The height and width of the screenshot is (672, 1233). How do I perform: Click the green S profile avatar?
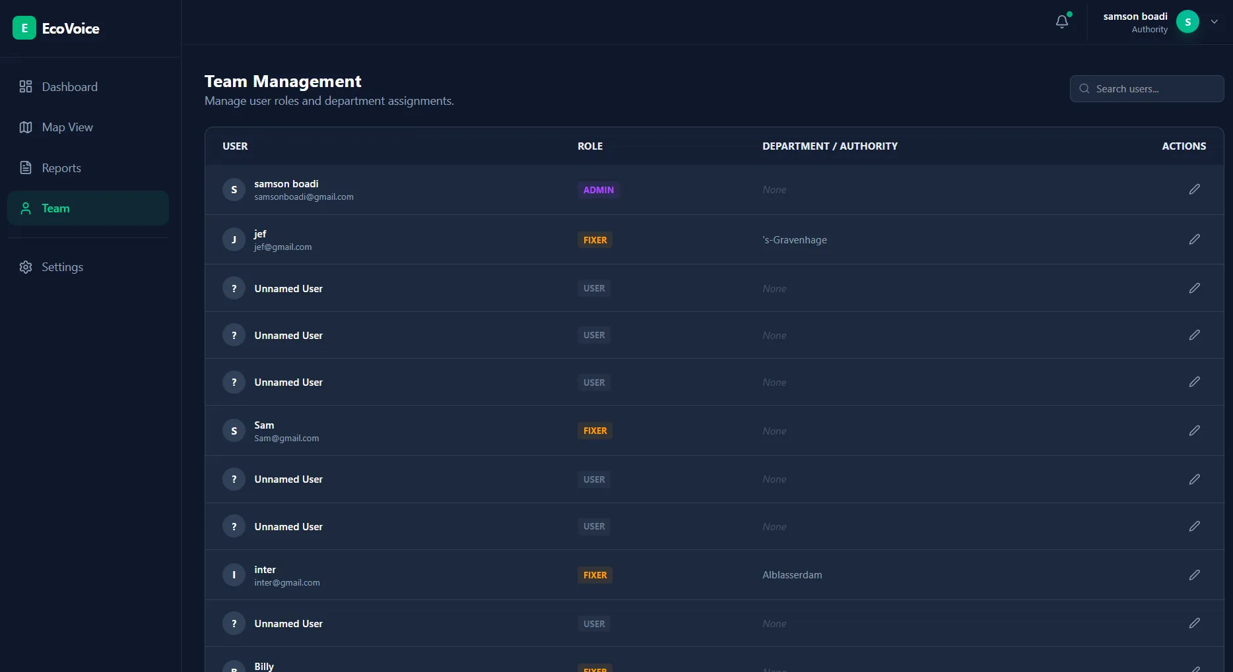(1187, 22)
